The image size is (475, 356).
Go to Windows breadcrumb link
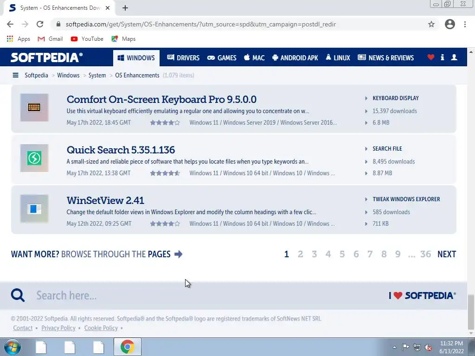pyautogui.click(x=68, y=75)
